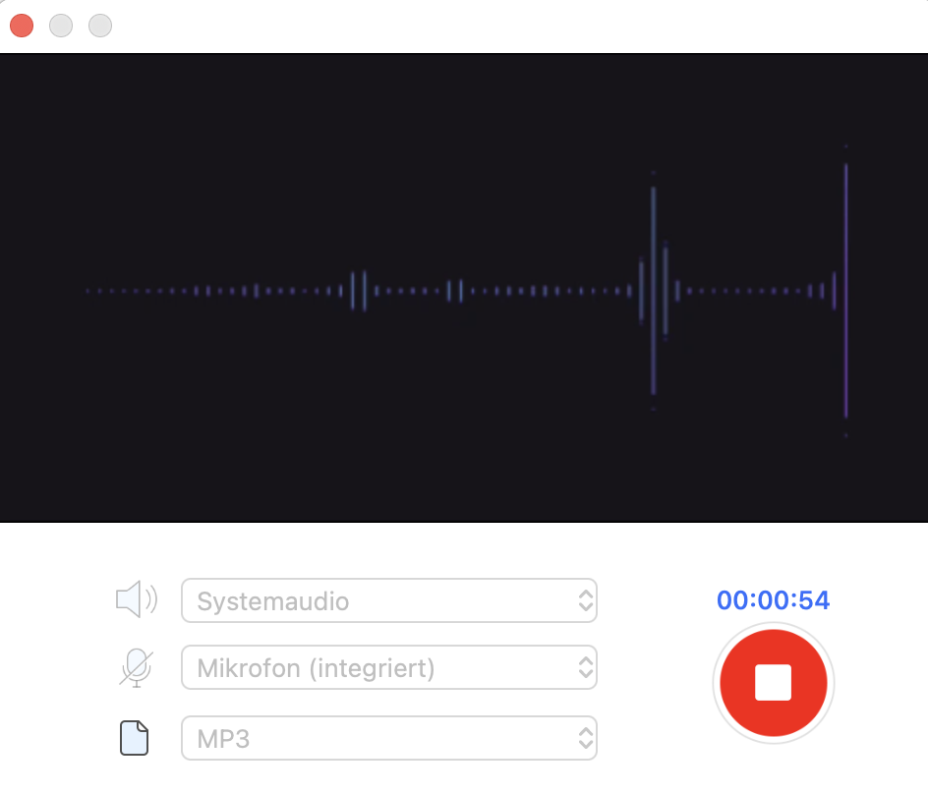The image size is (928, 794).
Task: Click the up-down chevrons on the MP3 selector
Action: tap(585, 738)
